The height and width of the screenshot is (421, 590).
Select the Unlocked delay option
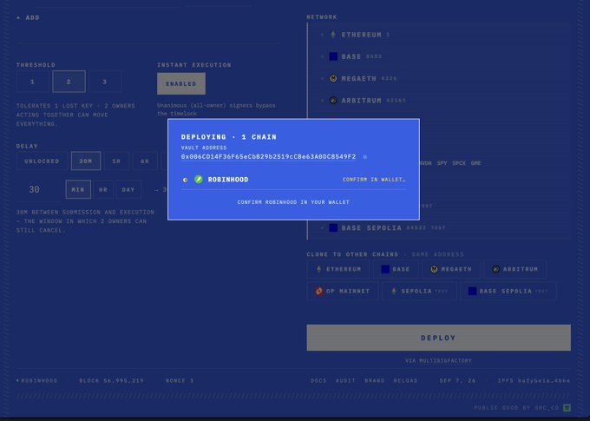(42, 161)
